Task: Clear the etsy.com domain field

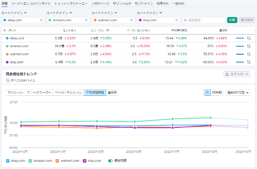Action: point(176,20)
